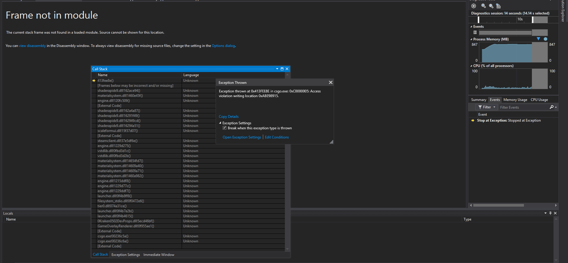Screen dimensions: 568x263
Task: Open the Immediate Window tab
Action: click(x=159, y=255)
